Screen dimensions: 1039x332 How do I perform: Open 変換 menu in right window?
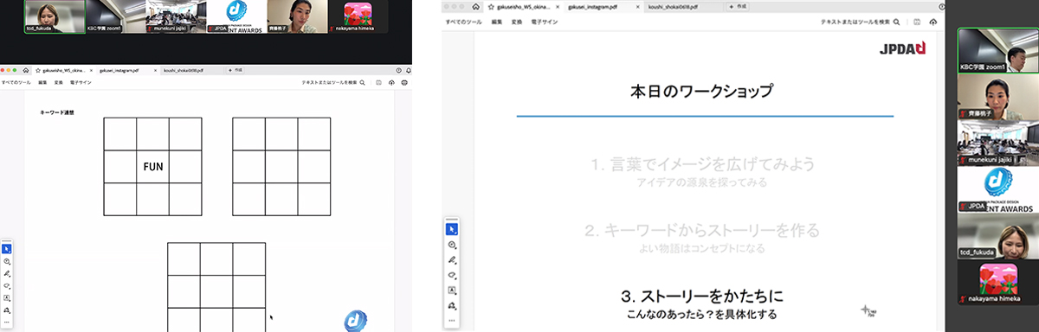517,21
